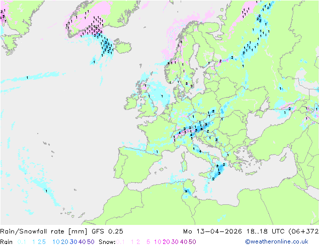Click the 'Snow:' legend label
Screen dimensions: 319x246
pos(107,242)
